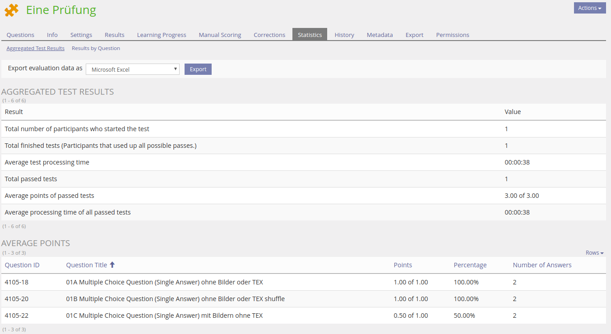The image size is (611, 334).
Task: Expand the Rows dropdown
Action: pyautogui.click(x=594, y=253)
